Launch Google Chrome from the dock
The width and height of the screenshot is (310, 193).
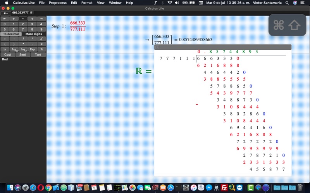[48, 188]
